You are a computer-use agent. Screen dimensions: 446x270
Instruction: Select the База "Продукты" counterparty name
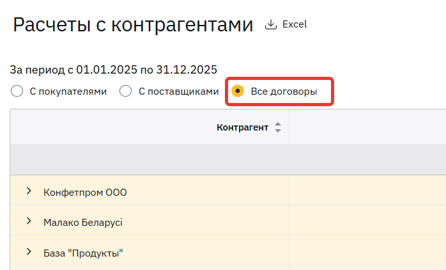pyautogui.click(x=82, y=253)
